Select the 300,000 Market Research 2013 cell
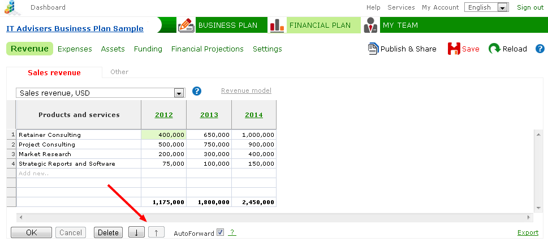The height and width of the screenshot is (246, 548). 209,154
